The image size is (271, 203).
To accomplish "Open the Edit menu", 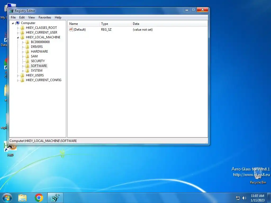I will 22,17.
